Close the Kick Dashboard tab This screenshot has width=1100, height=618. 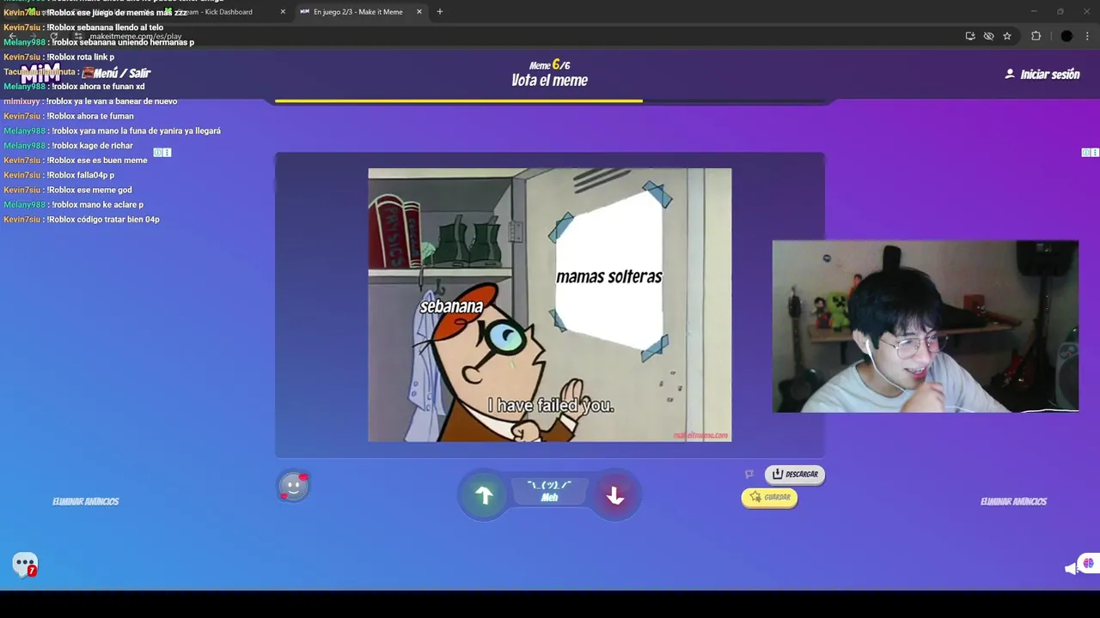(x=283, y=12)
